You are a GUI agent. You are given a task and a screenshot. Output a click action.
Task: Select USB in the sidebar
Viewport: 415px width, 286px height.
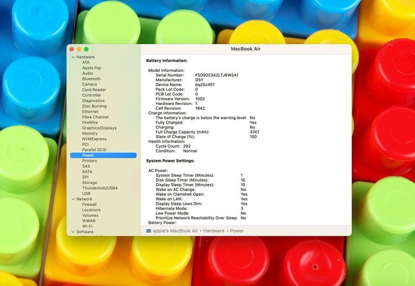click(x=86, y=194)
